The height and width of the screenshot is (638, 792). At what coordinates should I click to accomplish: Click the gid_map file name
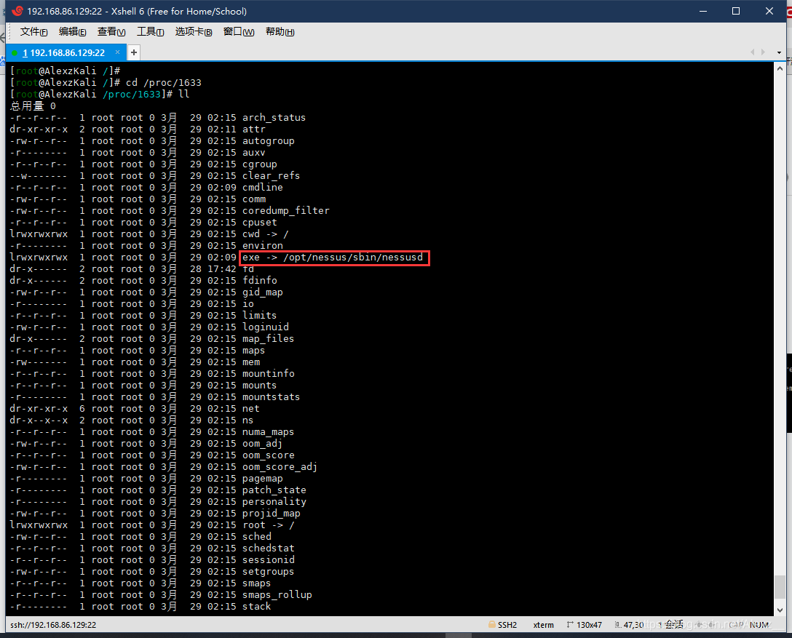pyautogui.click(x=263, y=292)
